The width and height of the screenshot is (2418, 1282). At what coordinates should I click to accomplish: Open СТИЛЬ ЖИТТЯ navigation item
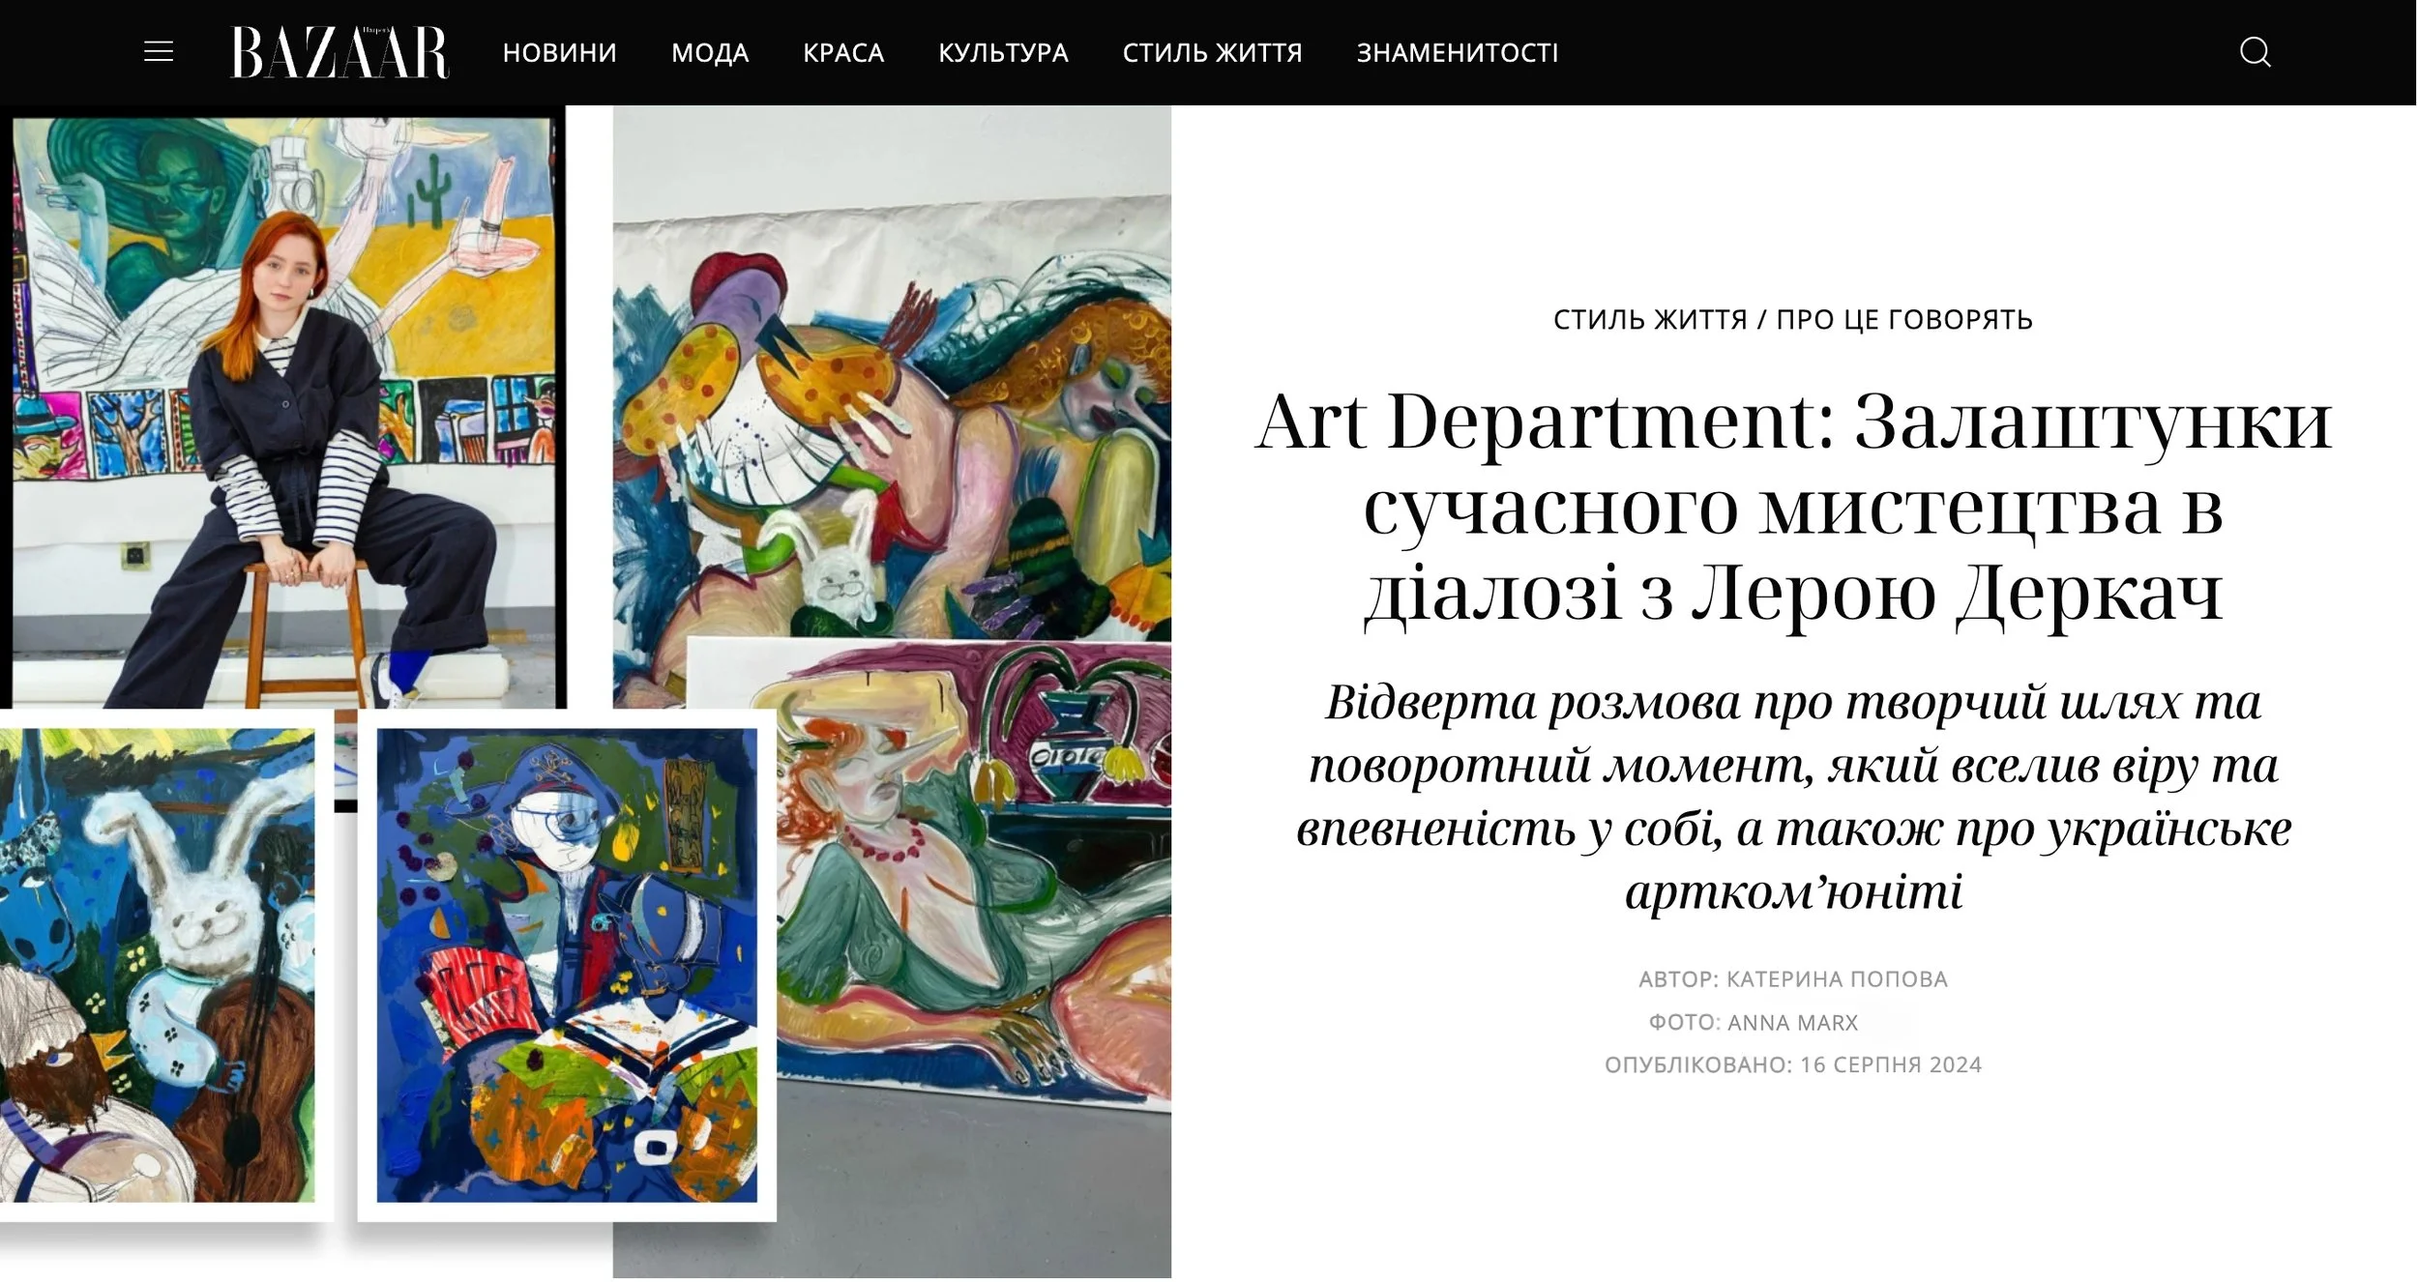point(1212,53)
